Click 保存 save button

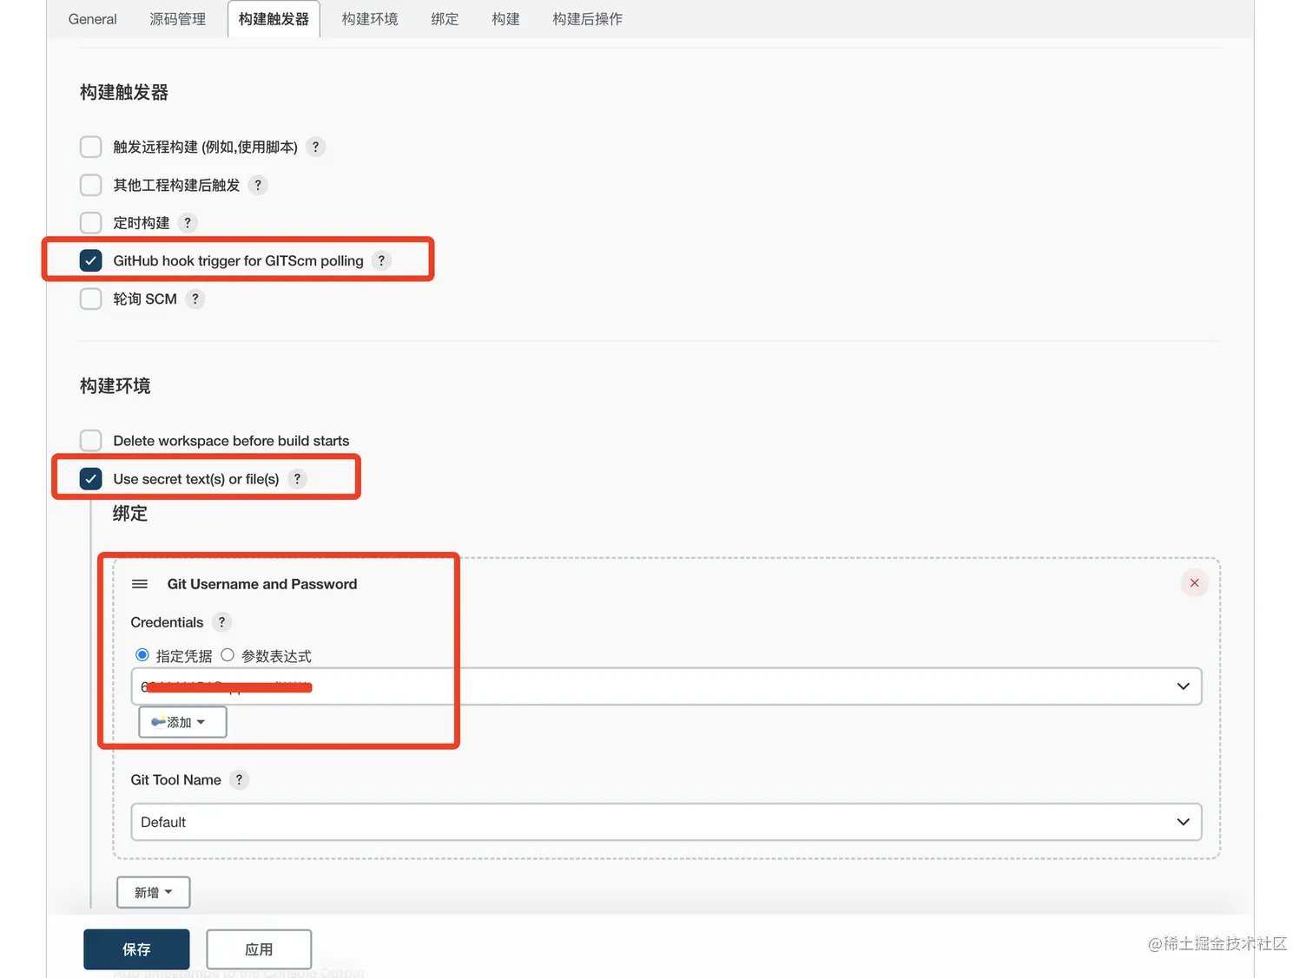(x=136, y=949)
